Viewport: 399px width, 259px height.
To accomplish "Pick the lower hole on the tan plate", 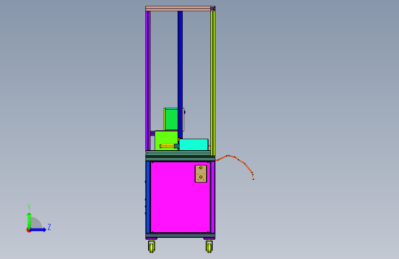I will [x=201, y=177].
